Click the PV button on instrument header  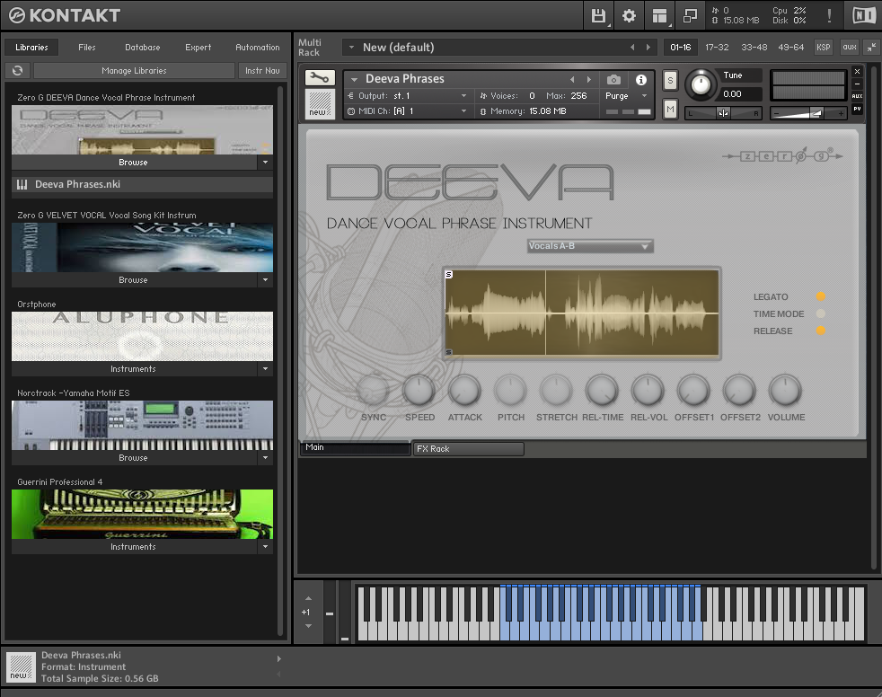(857, 109)
